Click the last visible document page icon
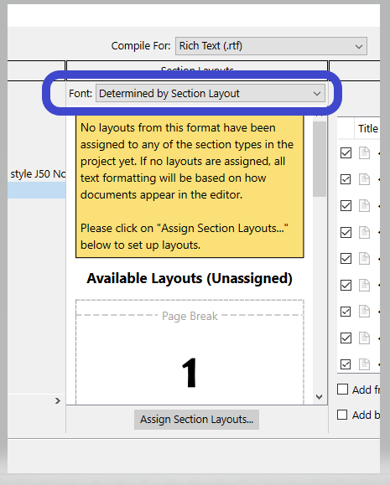390x485 pixels. tap(364, 364)
